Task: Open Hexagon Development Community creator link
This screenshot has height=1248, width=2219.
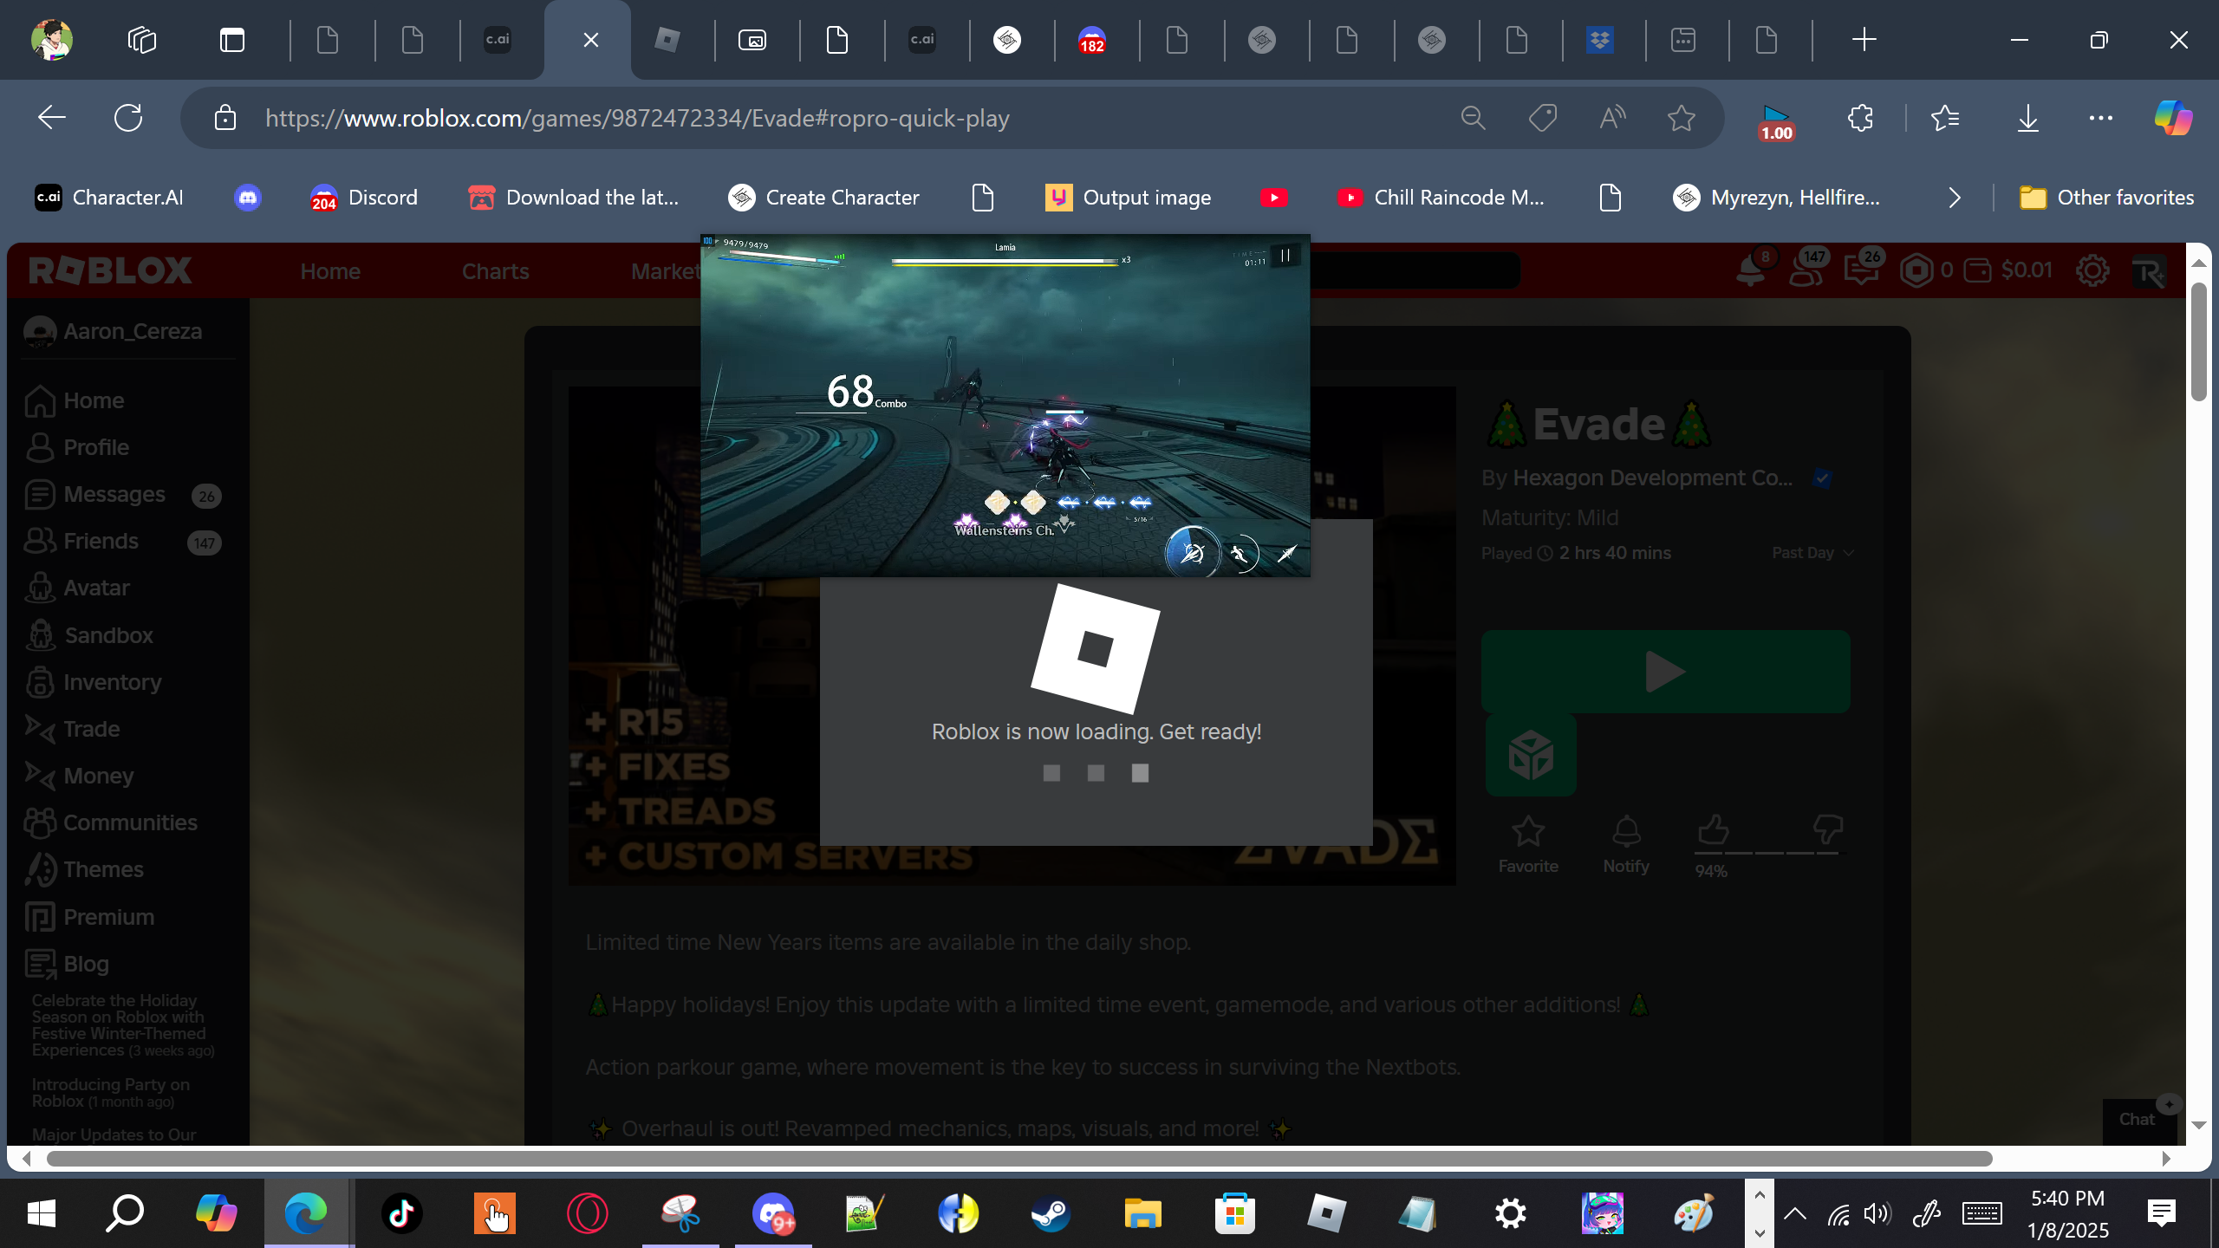Action: pyautogui.click(x=1652, y=478)
